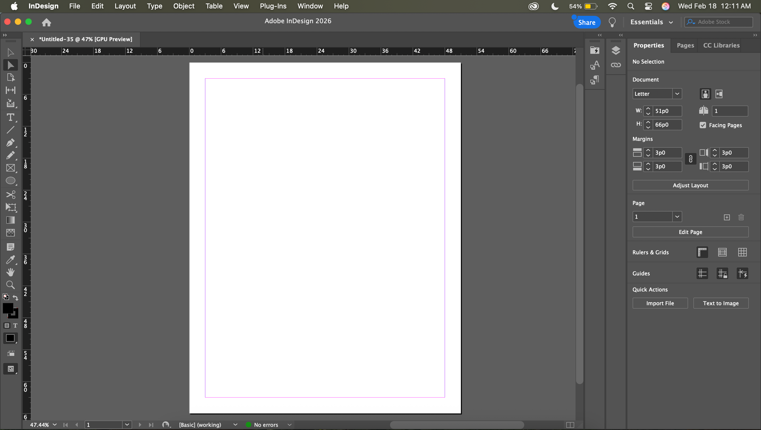Toggle Show Rulers in Rulers & Grids
Viewport: 761px width, 430px height.
(x=702, y=252)
